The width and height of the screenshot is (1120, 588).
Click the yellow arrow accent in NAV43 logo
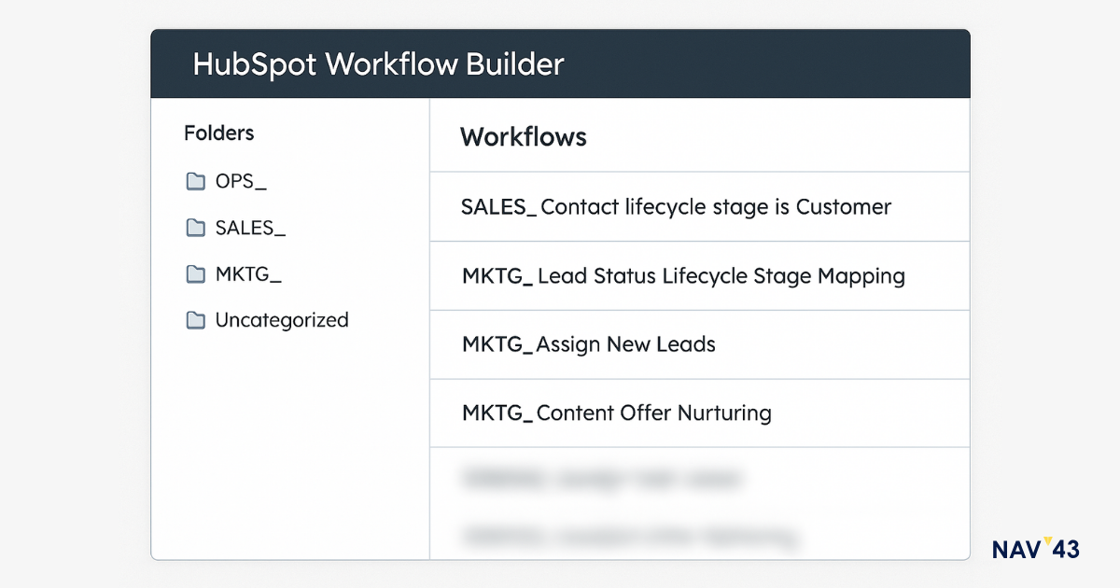[1047, 541]
